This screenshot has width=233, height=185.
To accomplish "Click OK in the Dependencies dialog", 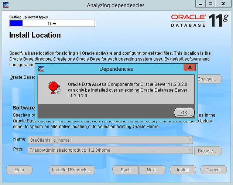I will pos(184,112).
